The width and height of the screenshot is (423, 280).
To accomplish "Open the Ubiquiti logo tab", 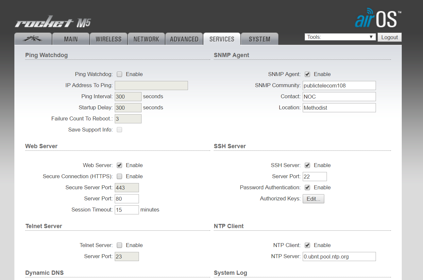I will click(x=33, y=39).
